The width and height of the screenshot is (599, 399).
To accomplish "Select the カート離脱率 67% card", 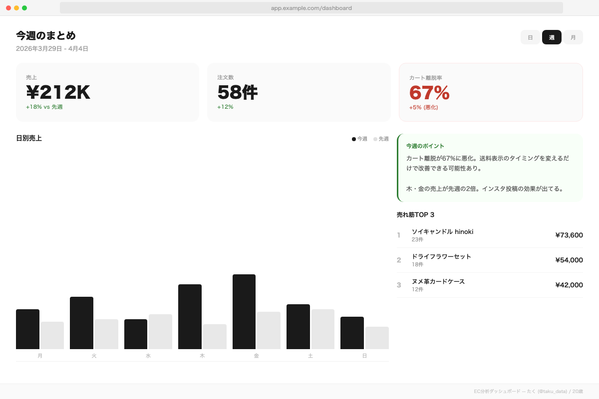I will pyautogui.click(x=490, y=92).
